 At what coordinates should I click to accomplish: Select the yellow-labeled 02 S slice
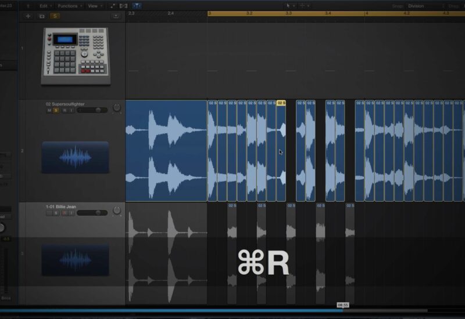281,151
